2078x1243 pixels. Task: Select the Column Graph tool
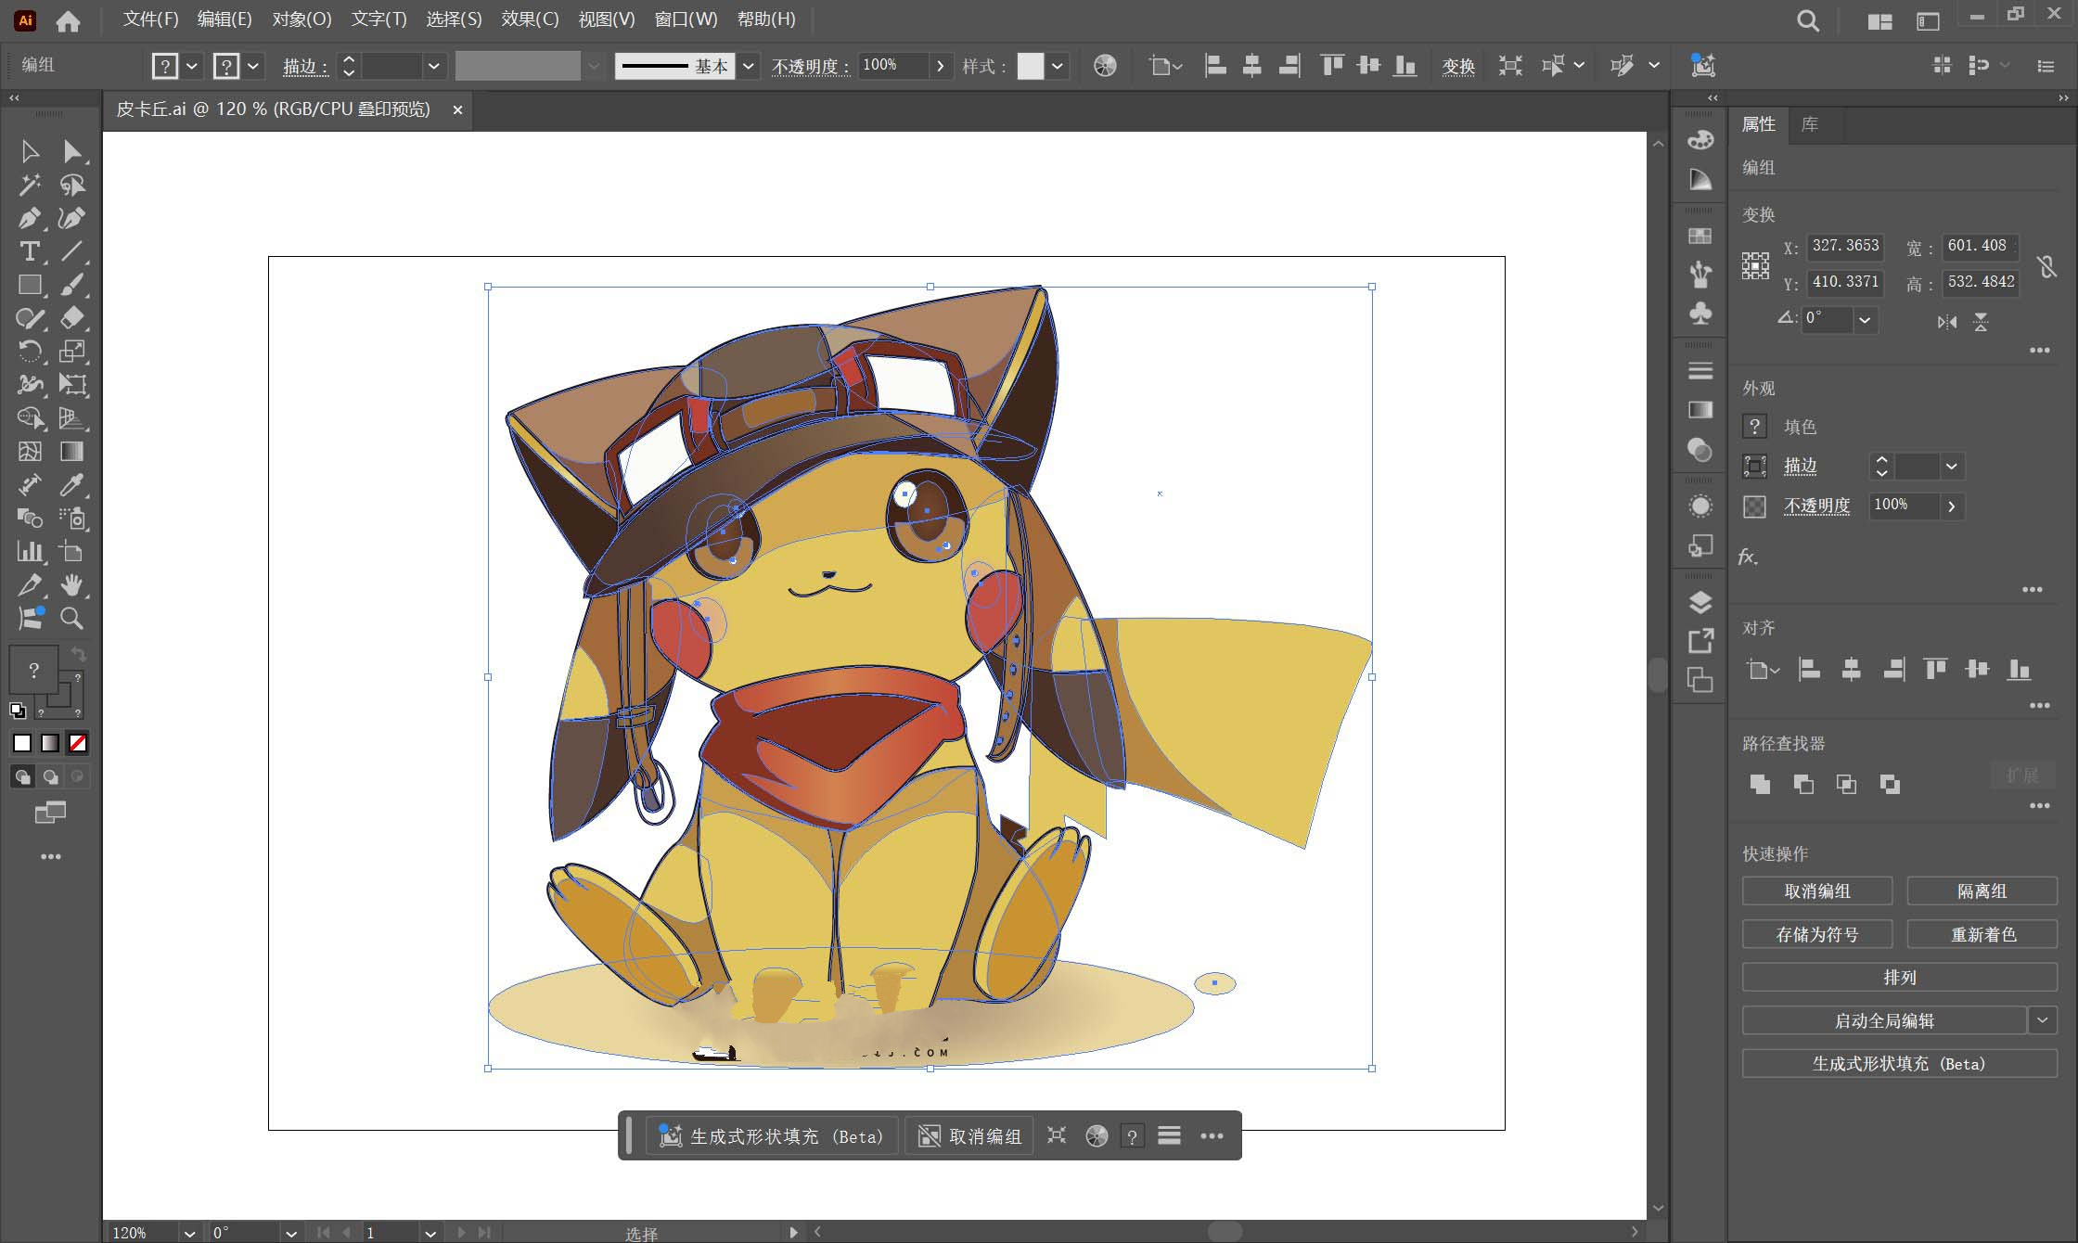pos(30,552)
